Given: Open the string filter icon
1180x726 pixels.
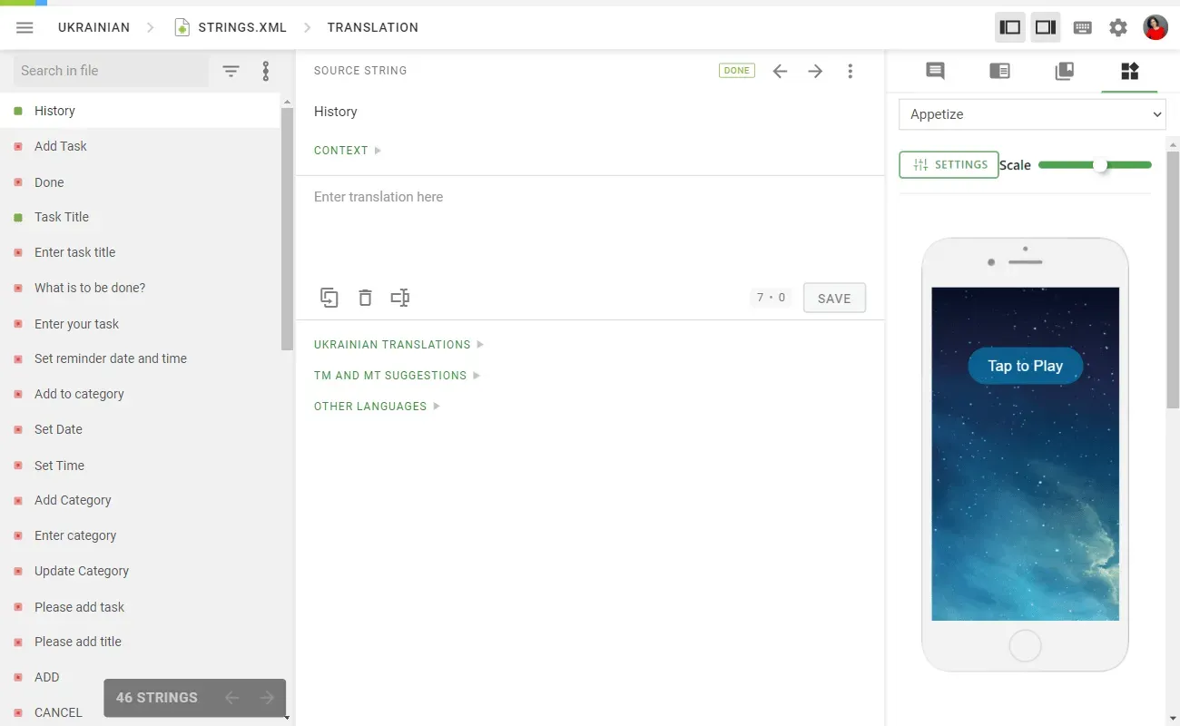Looking at the screenshot, I should click(231, 71).
